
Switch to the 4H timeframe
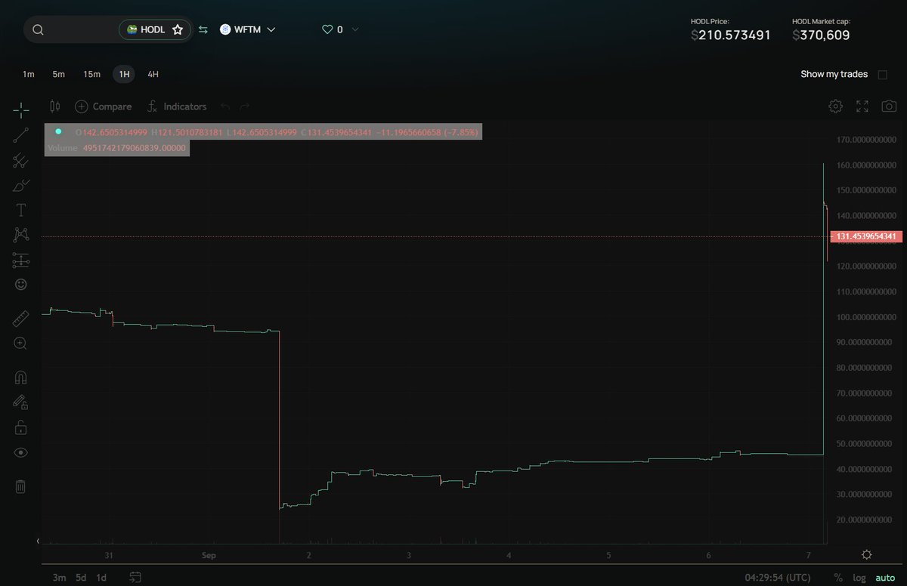tap(153, 74)
